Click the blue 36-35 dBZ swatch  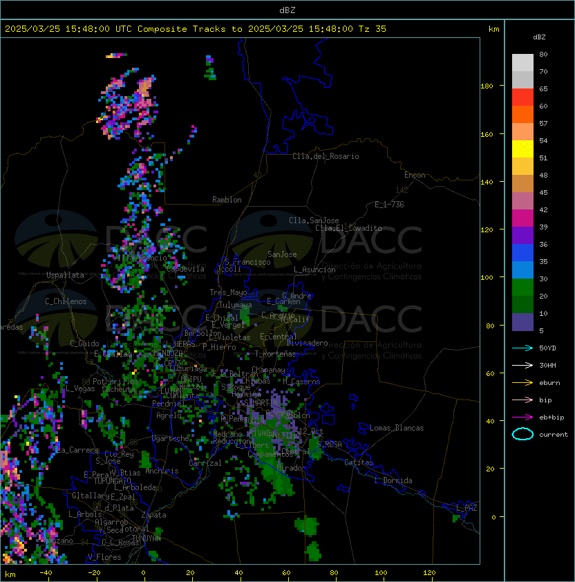point(522,252)
